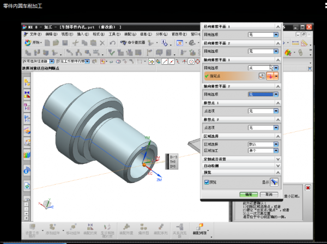
Task: Click the 显示 preview display icon
Action: 274,182
